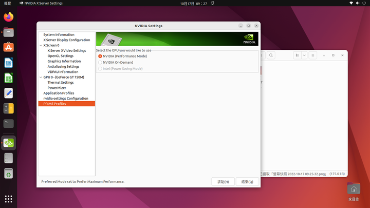Open Application Profiles page
The image size is (370, 208).
coord(59,93)
